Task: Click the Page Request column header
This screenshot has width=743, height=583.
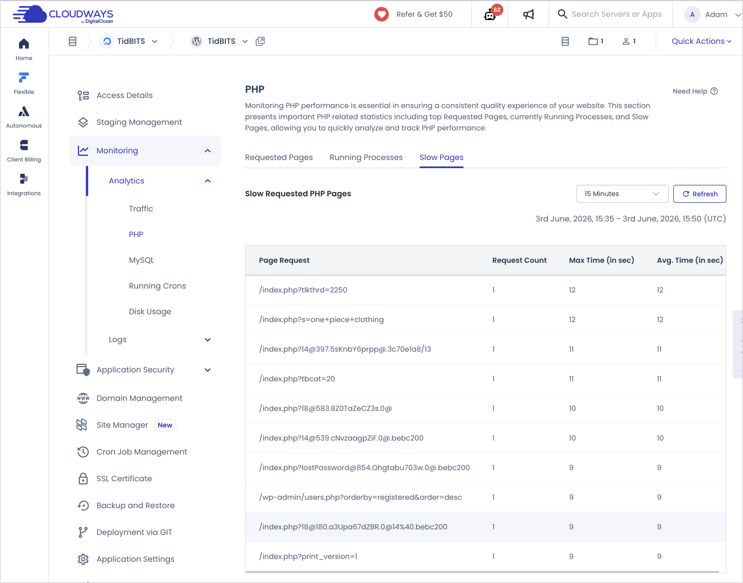Action: [284, 260]
